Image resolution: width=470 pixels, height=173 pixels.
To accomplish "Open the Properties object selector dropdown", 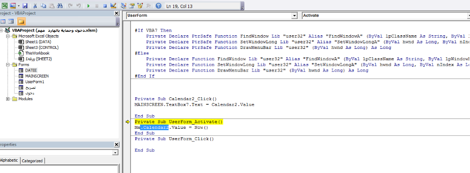I will pos(116,153).
